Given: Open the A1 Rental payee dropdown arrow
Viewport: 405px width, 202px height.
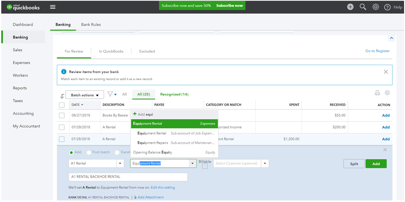Looking at the screenshot, I should point(120,163).
